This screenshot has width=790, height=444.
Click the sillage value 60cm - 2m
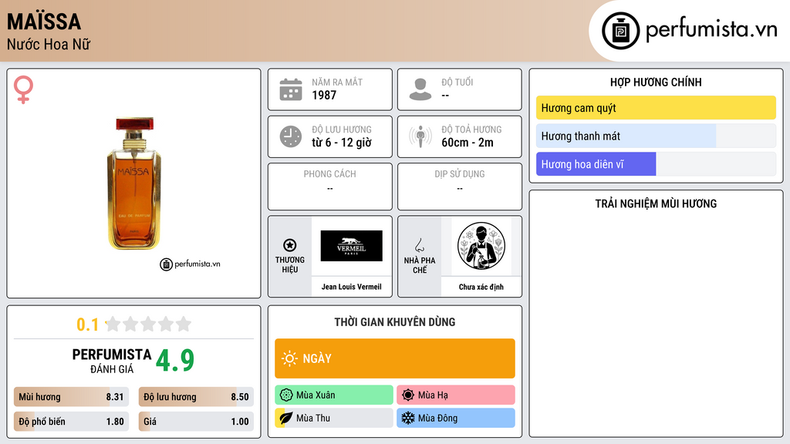(x=468, y=143)
